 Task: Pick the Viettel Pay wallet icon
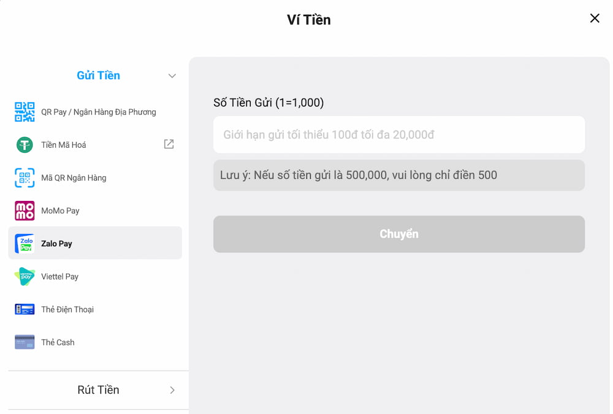(x=24, y=276)
